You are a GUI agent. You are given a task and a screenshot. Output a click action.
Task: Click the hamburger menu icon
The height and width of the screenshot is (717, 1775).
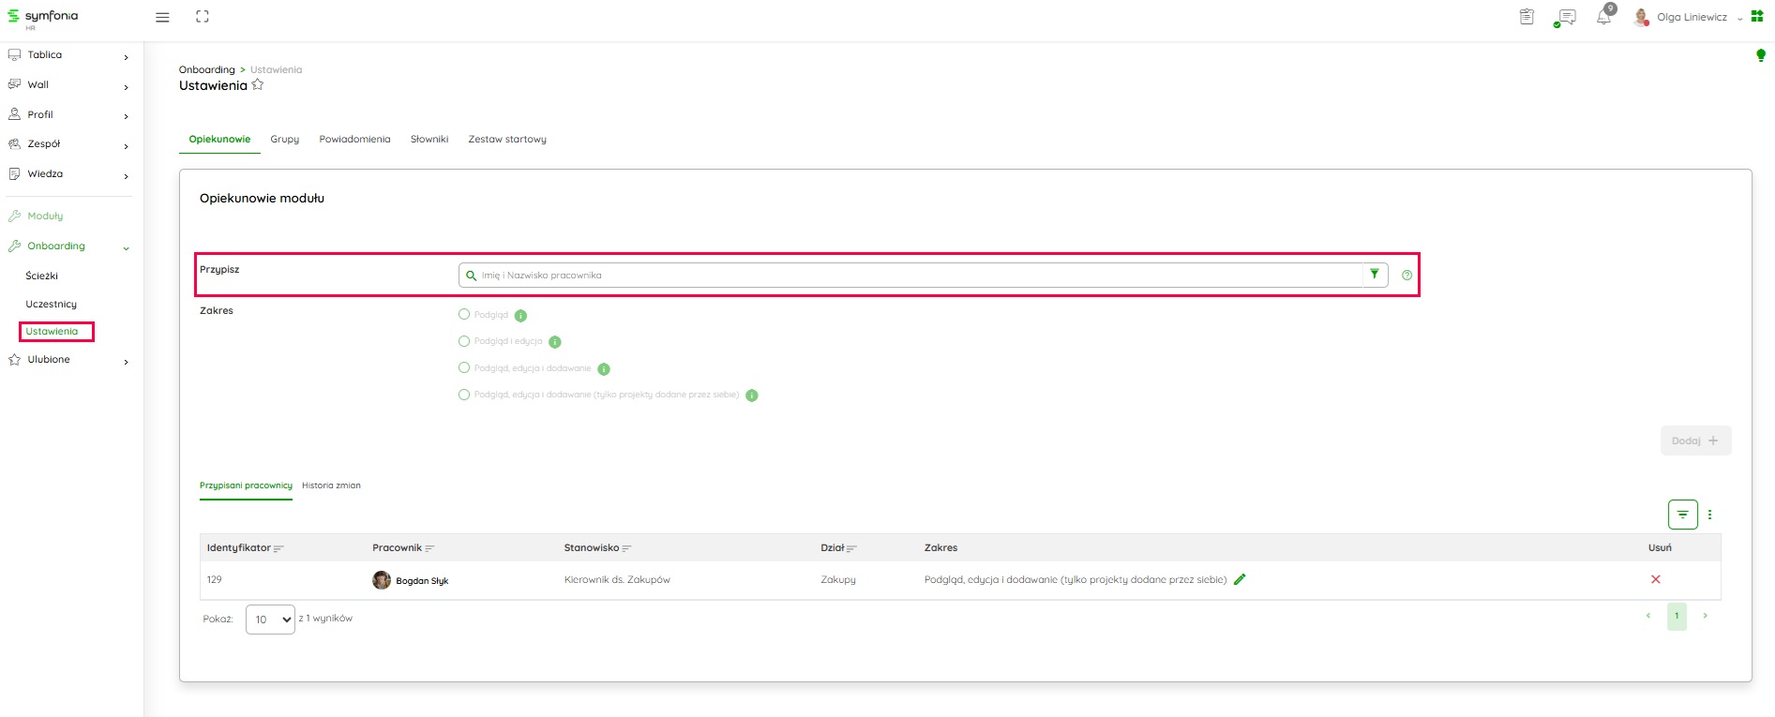pyautogui.click(x=162, y=17)
